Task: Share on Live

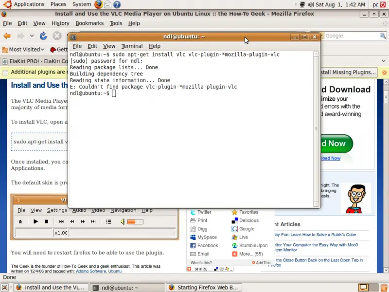Action: tap(239, 237)
